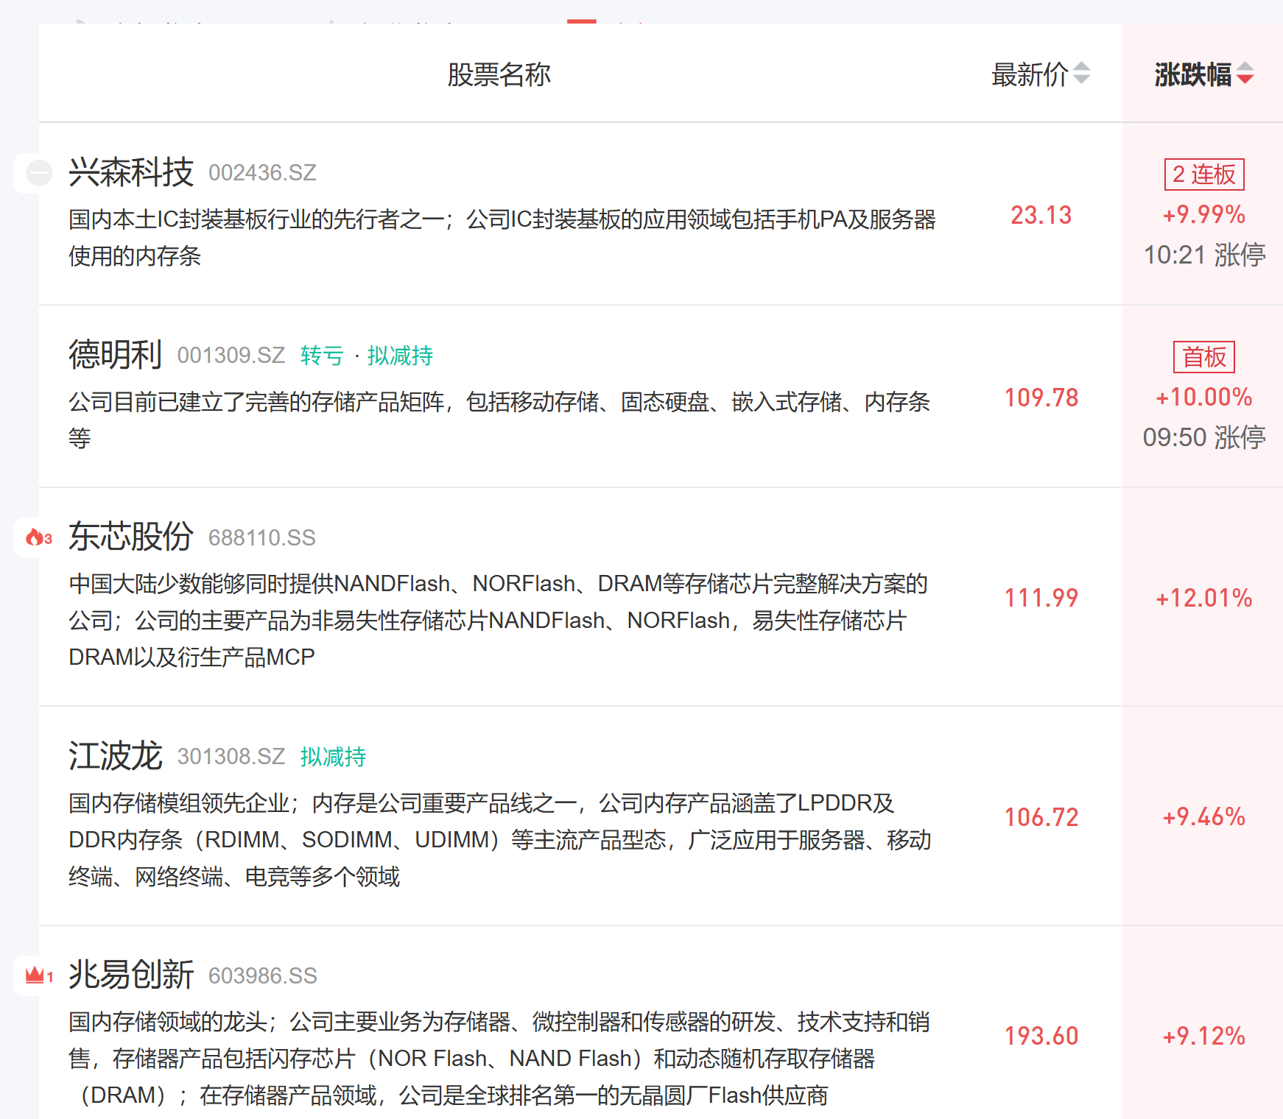Click the 10:21 涨停 time label
Viewport: 1283px width, 1119px height.
pyautogui.click(x=1204, y=255)
